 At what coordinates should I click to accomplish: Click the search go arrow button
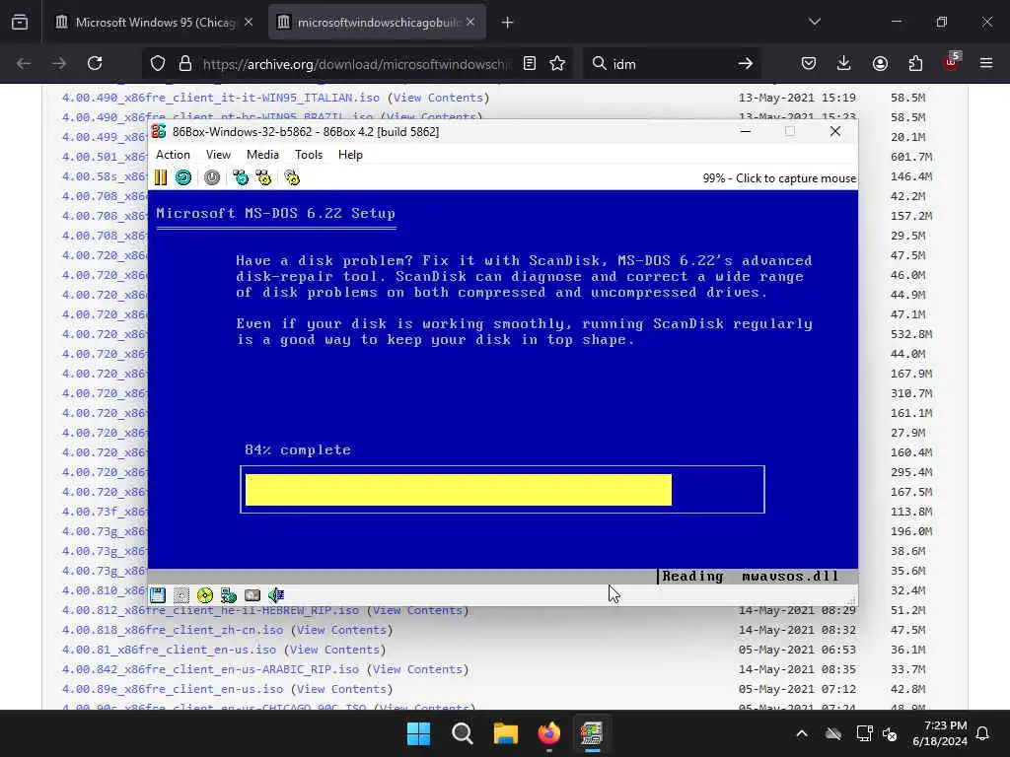(746, 63)
